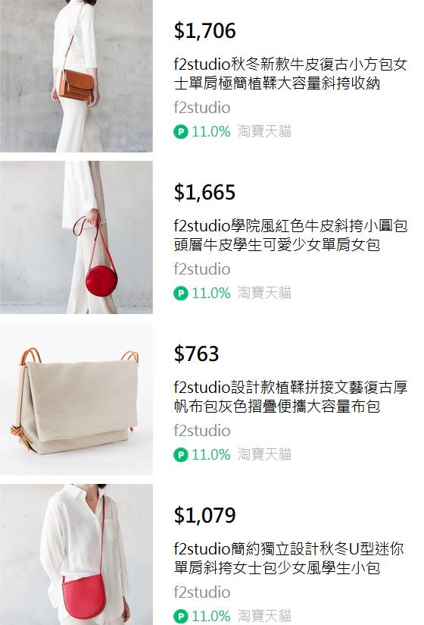
Task: Click the green P points icon beside $1,706 item
Action: pyautogui.click(x=180, y=131)
